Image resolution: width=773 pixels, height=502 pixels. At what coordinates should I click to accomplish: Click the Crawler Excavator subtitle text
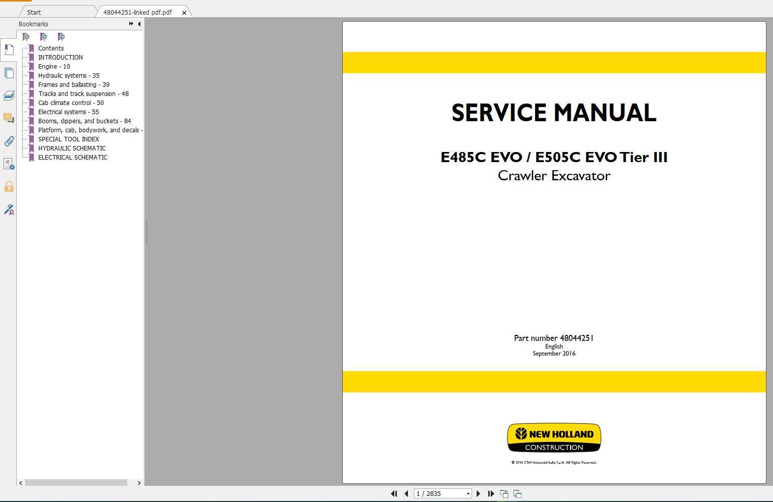(x=554, y=176)
